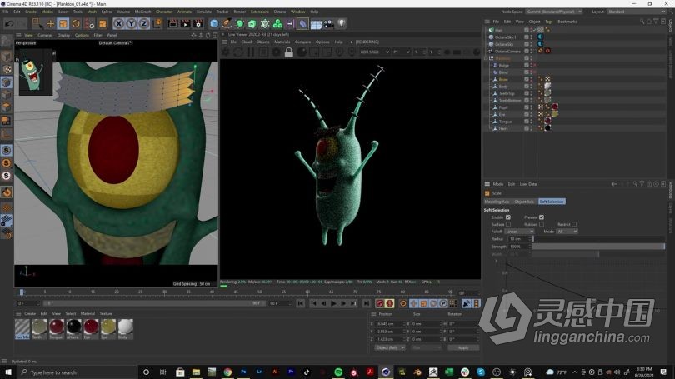Open the MoGraph menu
Screen dimensions: 675x379
pyautogui.click(x=143, y=12)
